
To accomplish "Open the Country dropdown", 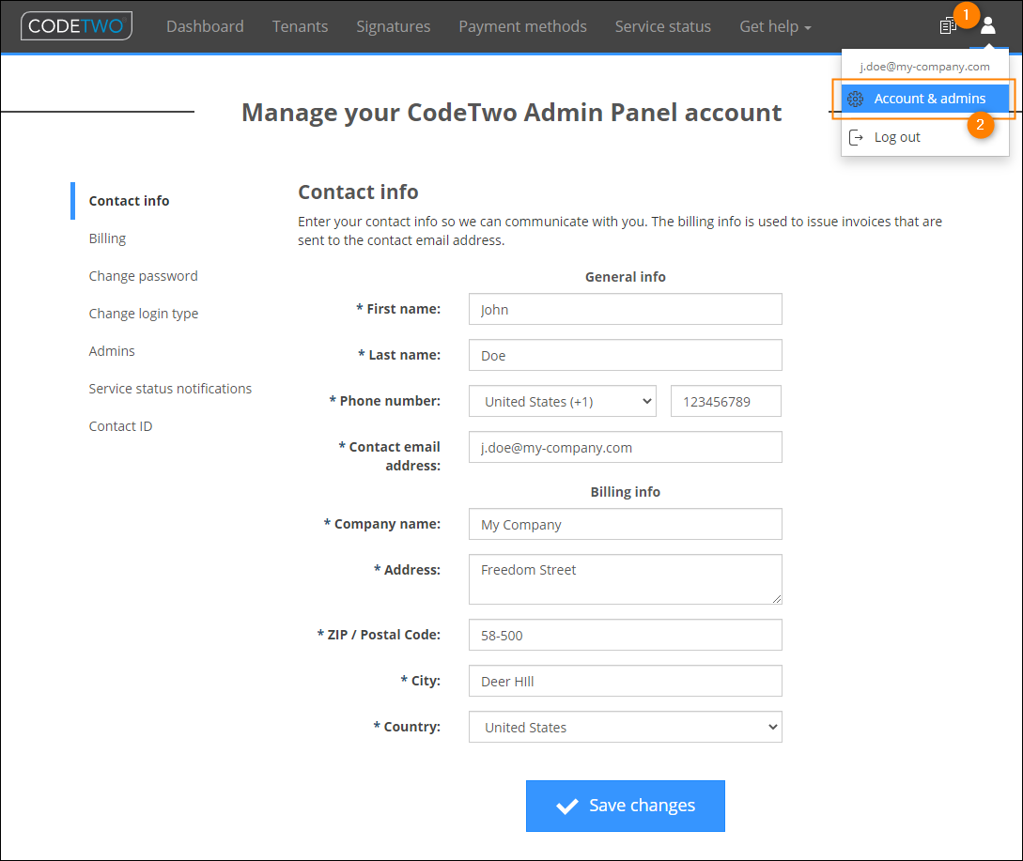I will 625,727.
